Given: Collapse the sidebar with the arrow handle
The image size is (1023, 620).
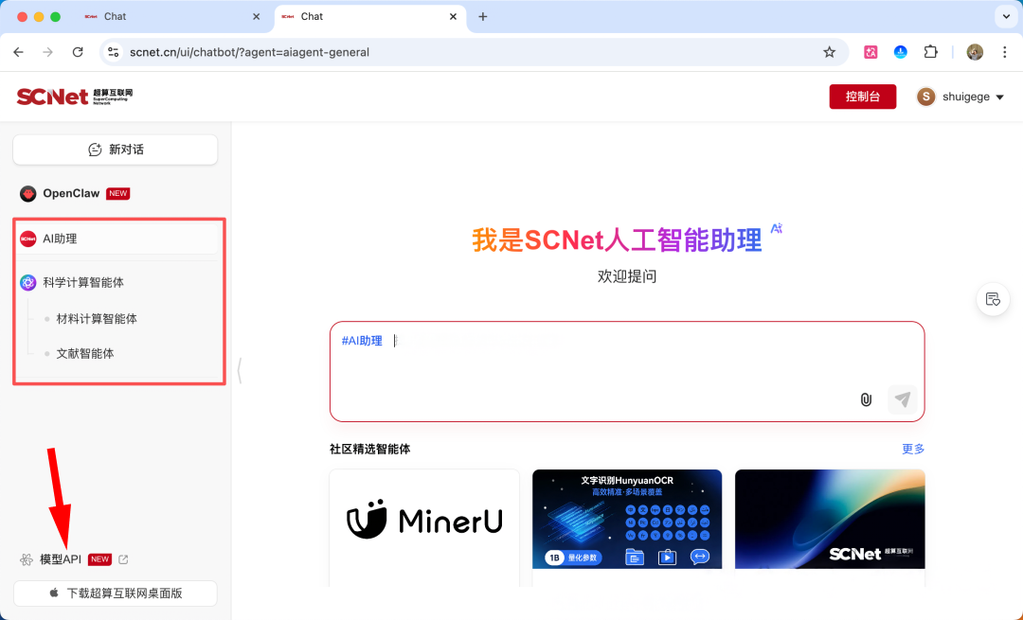Looking at the screenshot, I should (240, 370).
